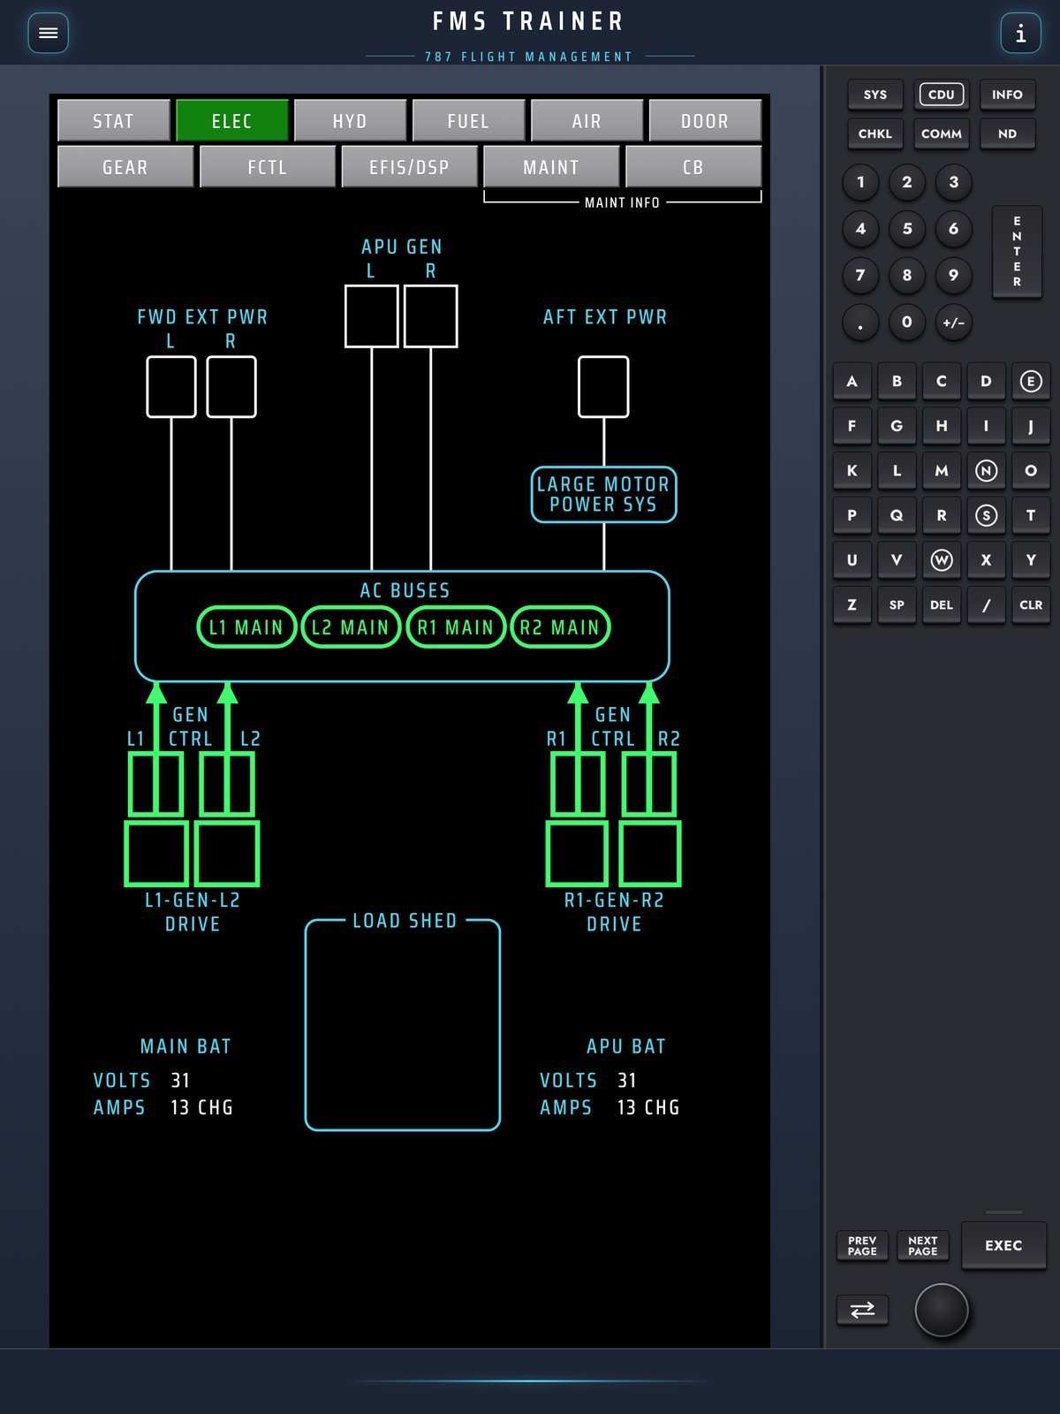Click the LARGE MOTOR POWER SYS box
Viewport: 1060px width, 1414px height.
(x=604, y=495)
